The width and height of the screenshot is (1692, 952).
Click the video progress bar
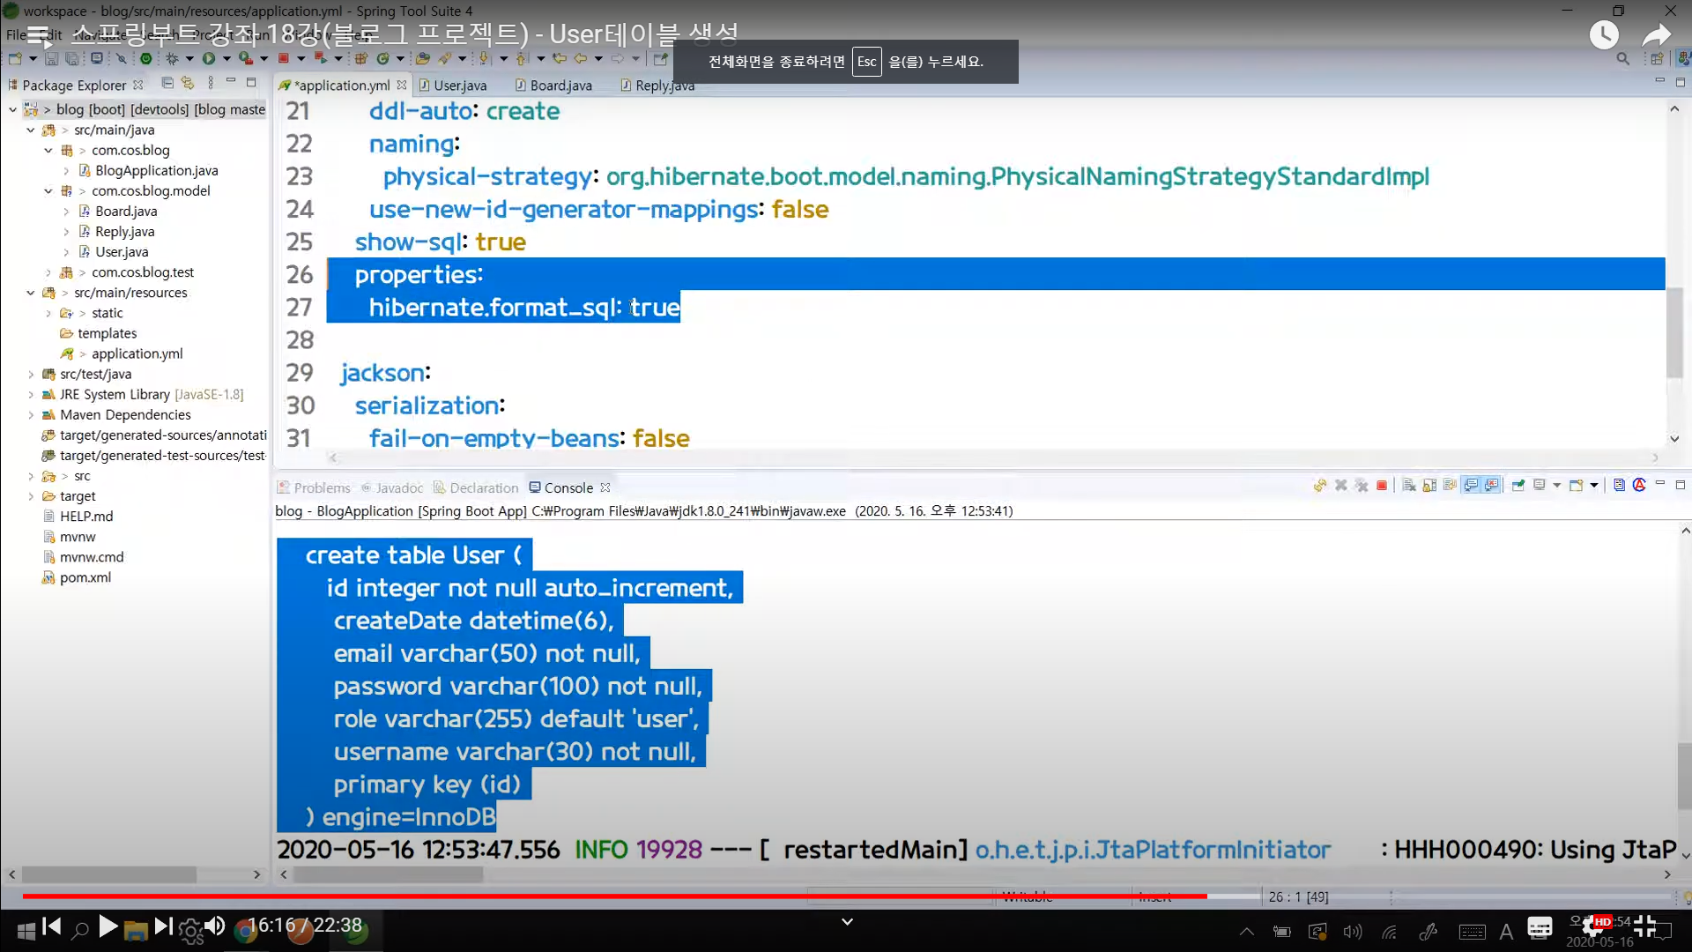pyautogui.click(x=617, y=896)
